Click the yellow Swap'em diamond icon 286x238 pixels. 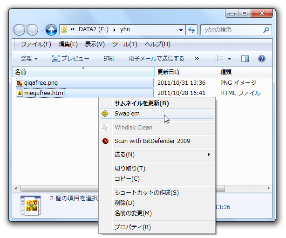(x=105, y=114)
